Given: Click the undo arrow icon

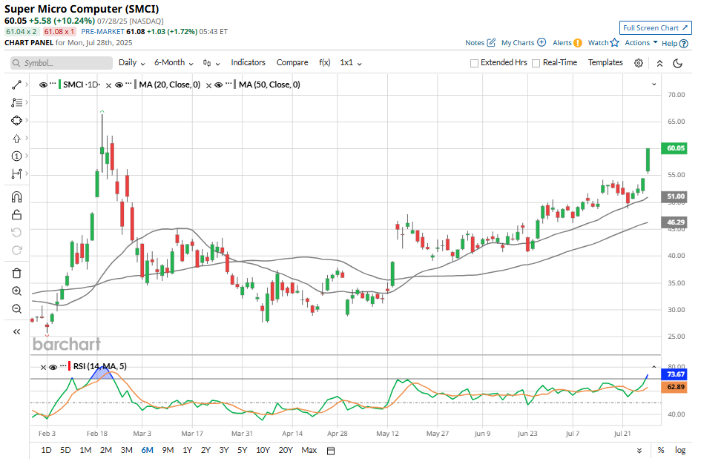Looking at the screenshot, I should pos(16,232).
